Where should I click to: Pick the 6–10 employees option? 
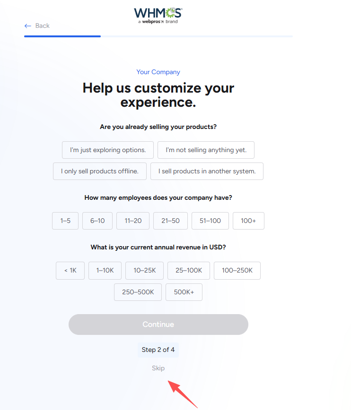pos(97,221)
